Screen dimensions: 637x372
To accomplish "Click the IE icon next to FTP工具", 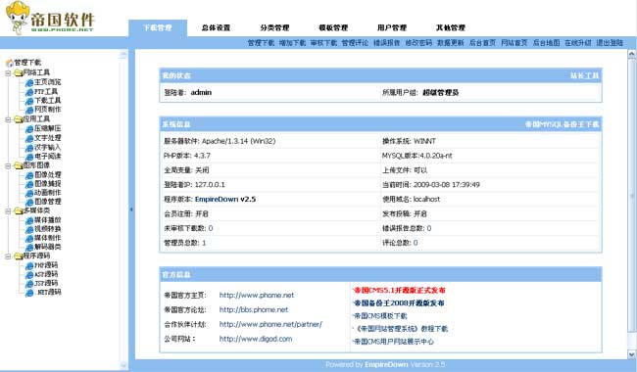I will click(x=29, y=92).
